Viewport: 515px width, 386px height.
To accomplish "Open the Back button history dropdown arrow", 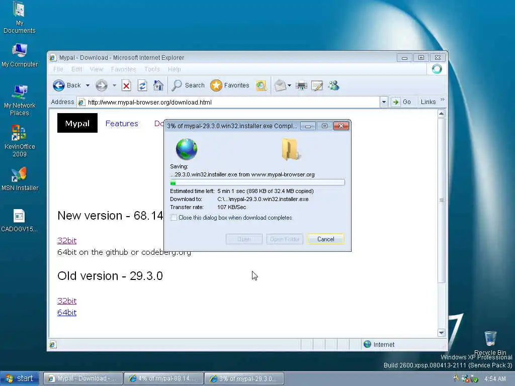I will [88, 85].
